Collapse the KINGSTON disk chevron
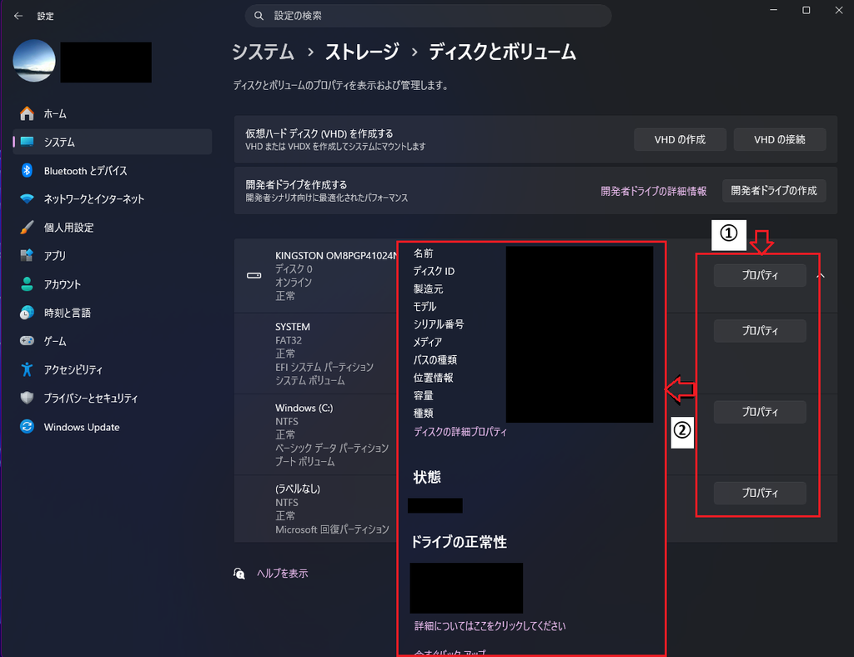 coord(821,276)
